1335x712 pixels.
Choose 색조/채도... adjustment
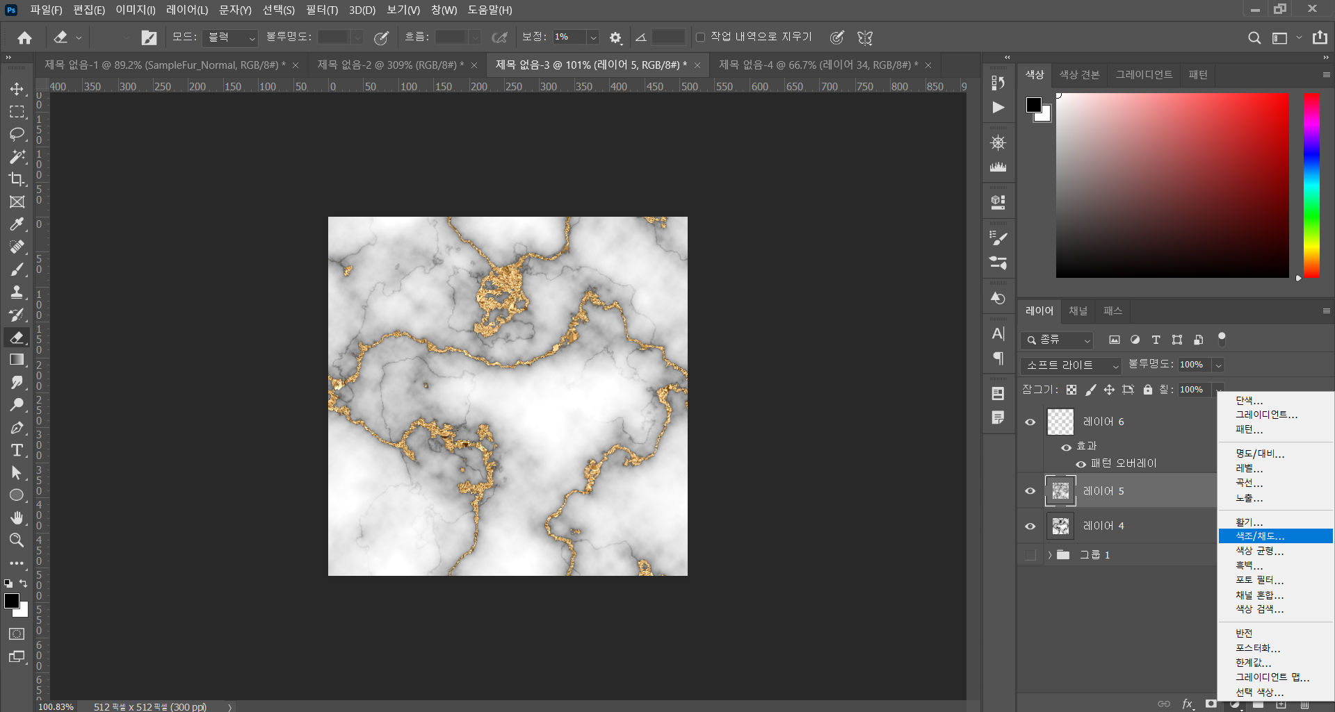click(1275, 536)
